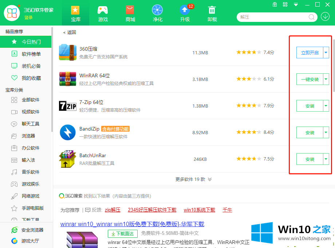Click the 登录 login link

coord(28,18)
